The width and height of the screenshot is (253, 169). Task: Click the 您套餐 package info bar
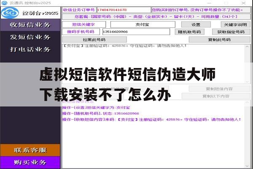[156, 16]
